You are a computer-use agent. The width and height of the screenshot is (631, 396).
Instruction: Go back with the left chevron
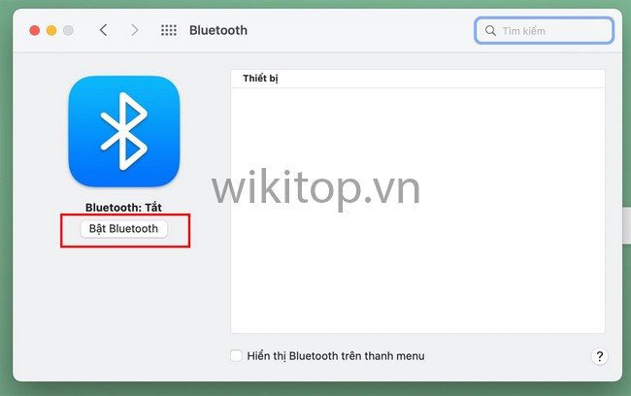104,30
